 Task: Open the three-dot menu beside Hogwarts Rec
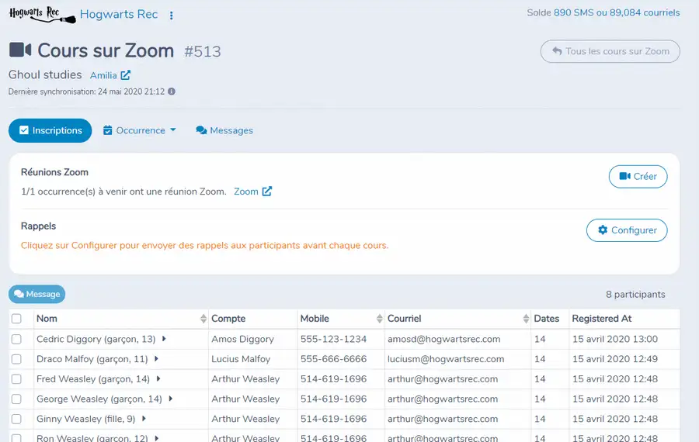171,16
